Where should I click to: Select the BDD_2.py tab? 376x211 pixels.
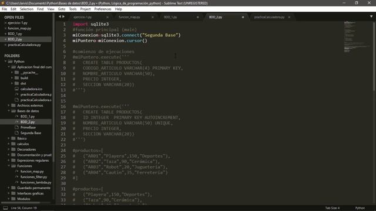click(216, 17)
